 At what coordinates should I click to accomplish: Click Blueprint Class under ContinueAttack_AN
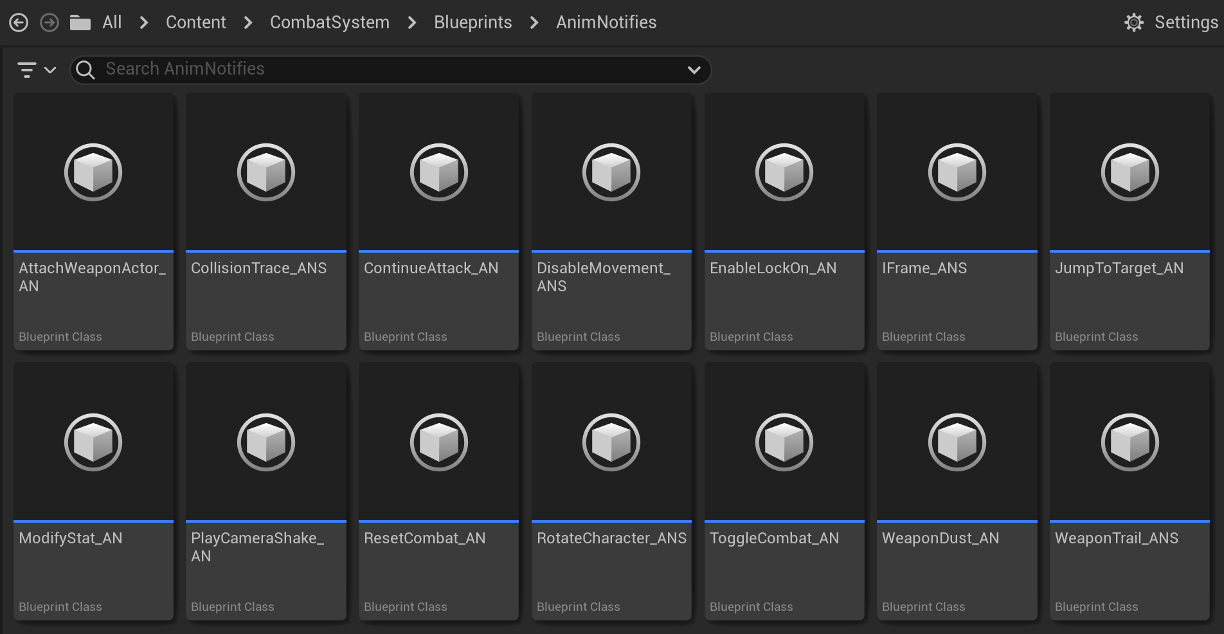(406, 337)
